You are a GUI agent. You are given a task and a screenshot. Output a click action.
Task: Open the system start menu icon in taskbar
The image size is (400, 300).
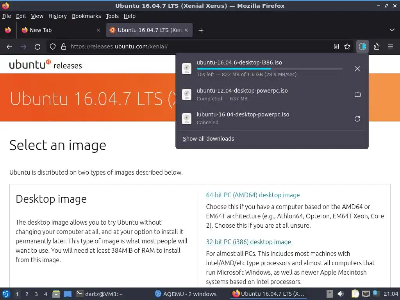pos(6,294)
